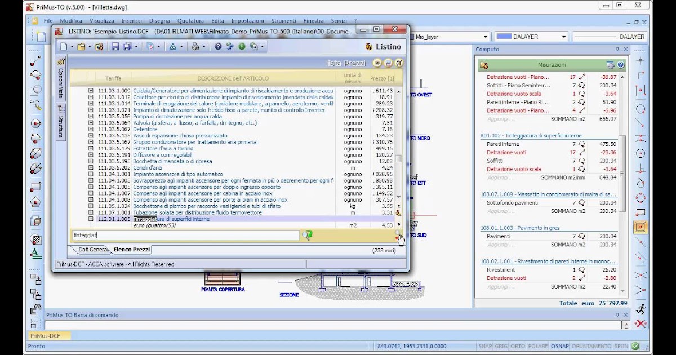Click the green info icon in Listino toolbar
The height and width of the screenshot is (355, 676).
[242, 47]
